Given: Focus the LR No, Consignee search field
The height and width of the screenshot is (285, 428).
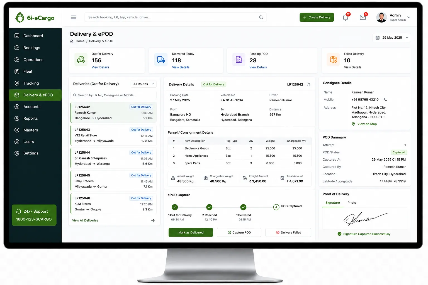Looking at the screenshot, I should pyautogui.click(x=113, y=95).
